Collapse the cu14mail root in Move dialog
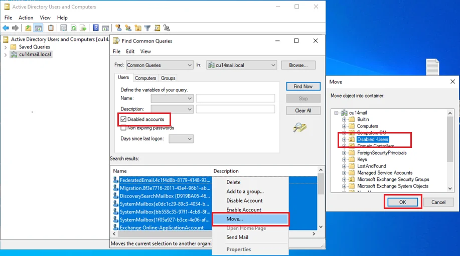Image resolution: width=460 pixels, height=256 pixels. [x=337, y=112]
